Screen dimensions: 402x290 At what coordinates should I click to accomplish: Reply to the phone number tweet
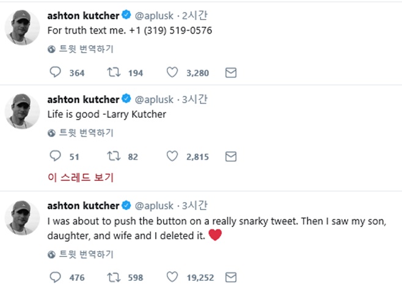tap(56, 73)
